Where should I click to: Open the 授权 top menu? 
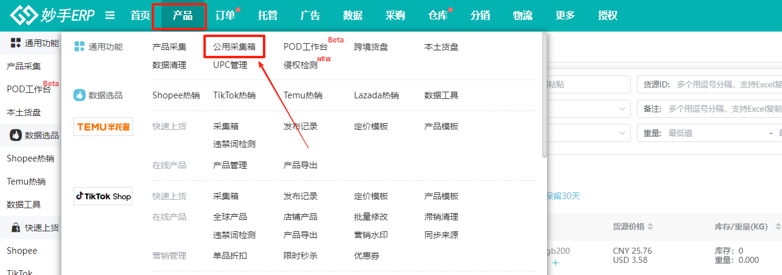click(608, 16)
